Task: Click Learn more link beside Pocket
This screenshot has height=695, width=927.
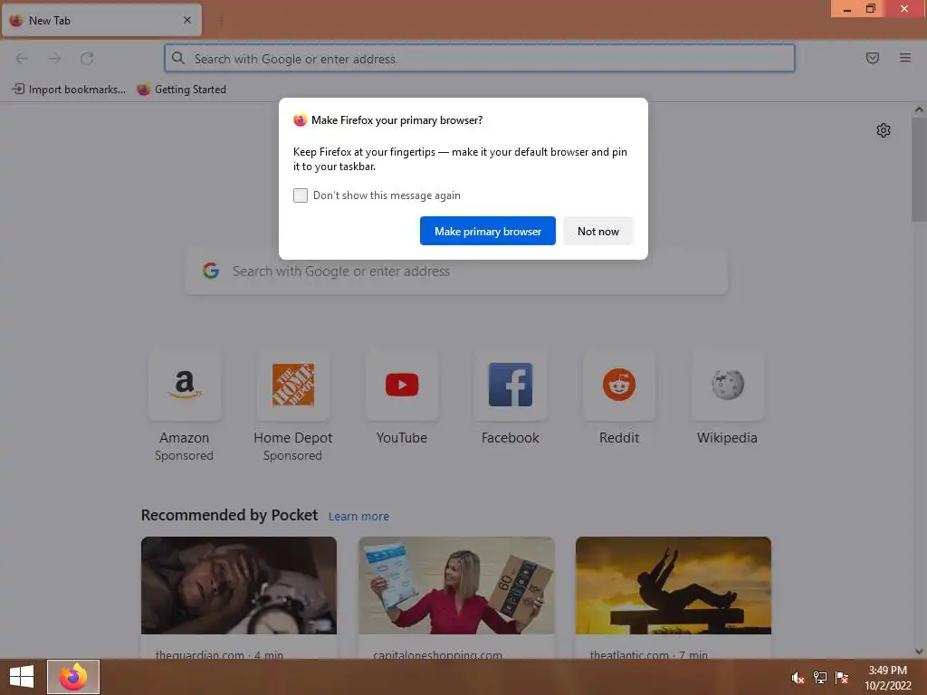Action: 358,517
